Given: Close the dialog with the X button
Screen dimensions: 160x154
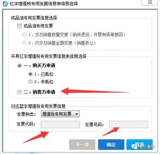Looking at the screenshot, I should click(x=150, y=2).
